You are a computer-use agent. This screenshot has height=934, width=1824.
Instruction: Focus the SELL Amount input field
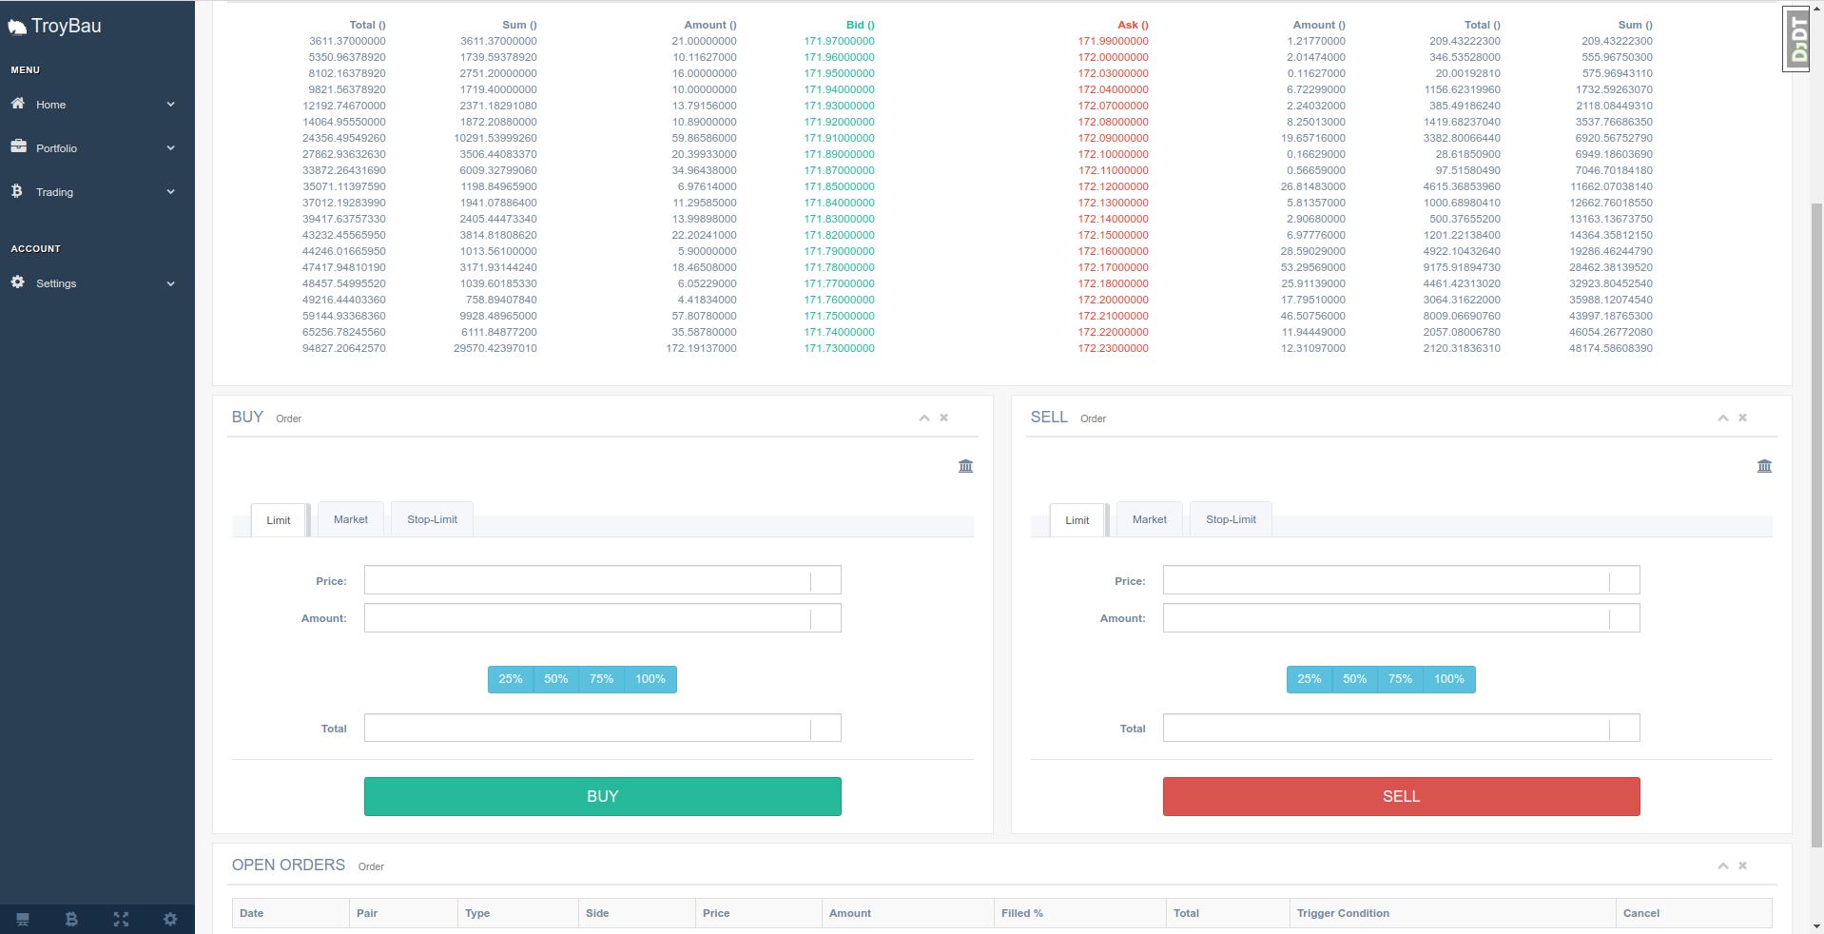coord(1402,618)
